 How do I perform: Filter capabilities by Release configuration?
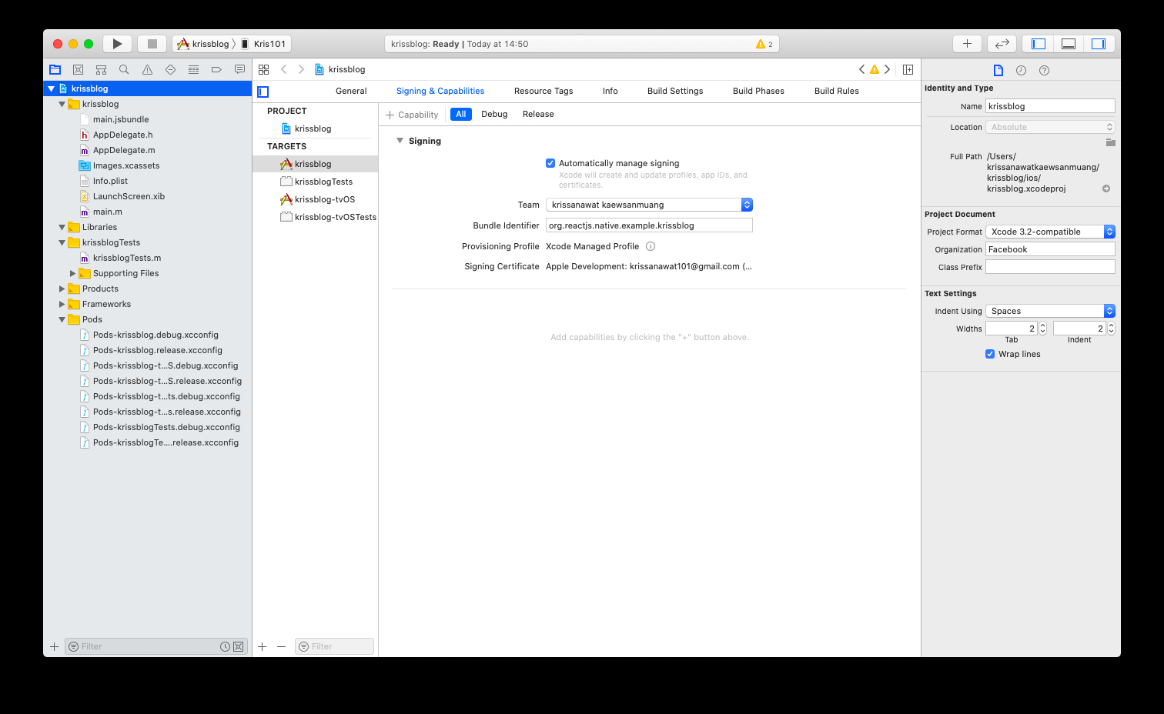pyautogui.click(x=538, y=114)
